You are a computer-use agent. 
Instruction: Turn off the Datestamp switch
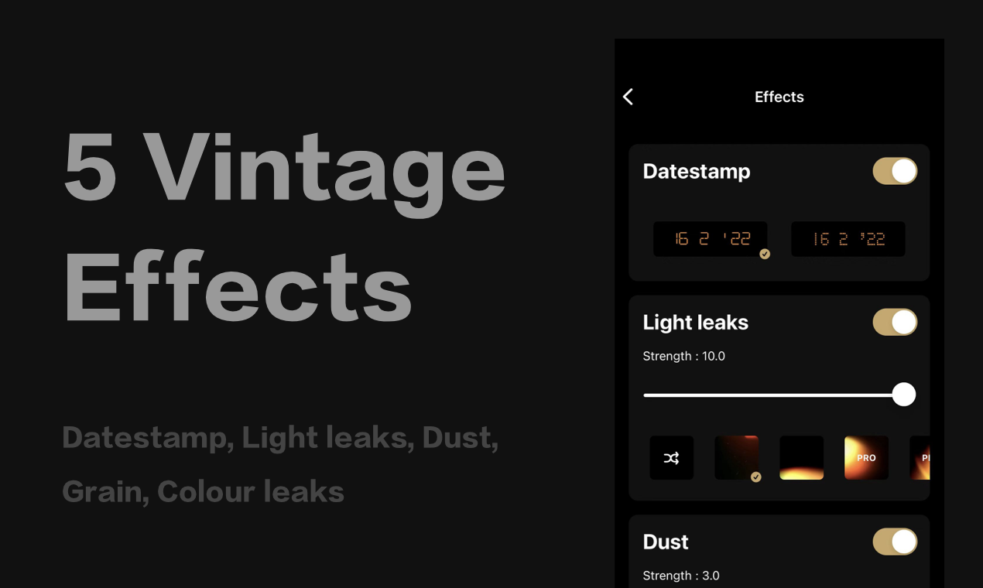point(895,171)
